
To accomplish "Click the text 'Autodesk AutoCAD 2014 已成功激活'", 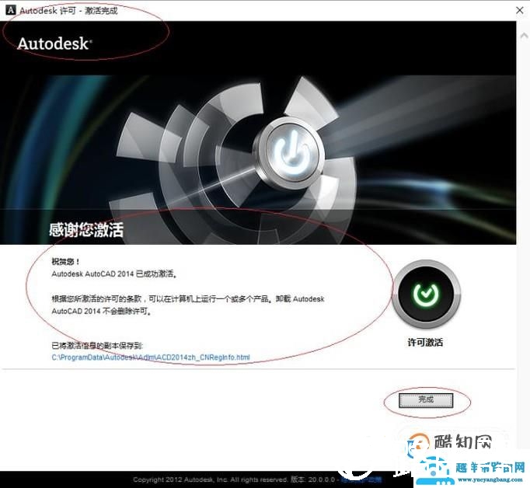I will [x=114, y=274].
